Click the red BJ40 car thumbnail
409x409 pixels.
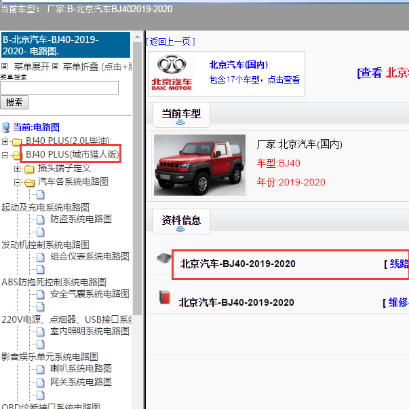pos(199,165)
